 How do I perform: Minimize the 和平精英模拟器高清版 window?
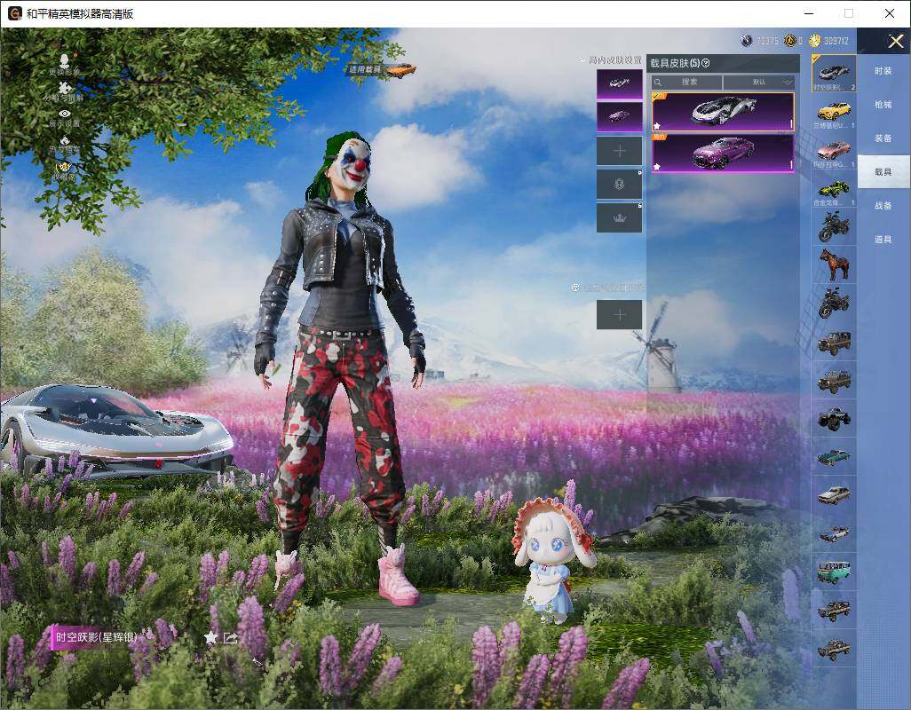[809, 13]
